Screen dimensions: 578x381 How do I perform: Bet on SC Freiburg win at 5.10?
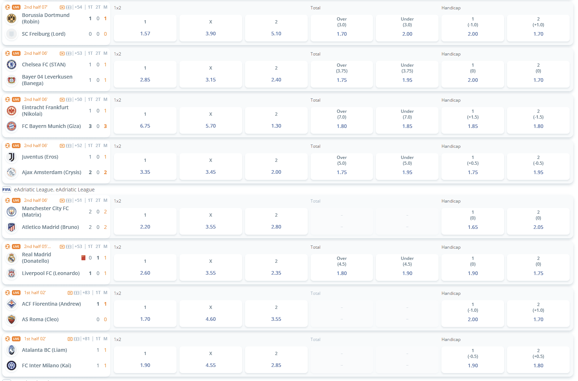point(276,28)
